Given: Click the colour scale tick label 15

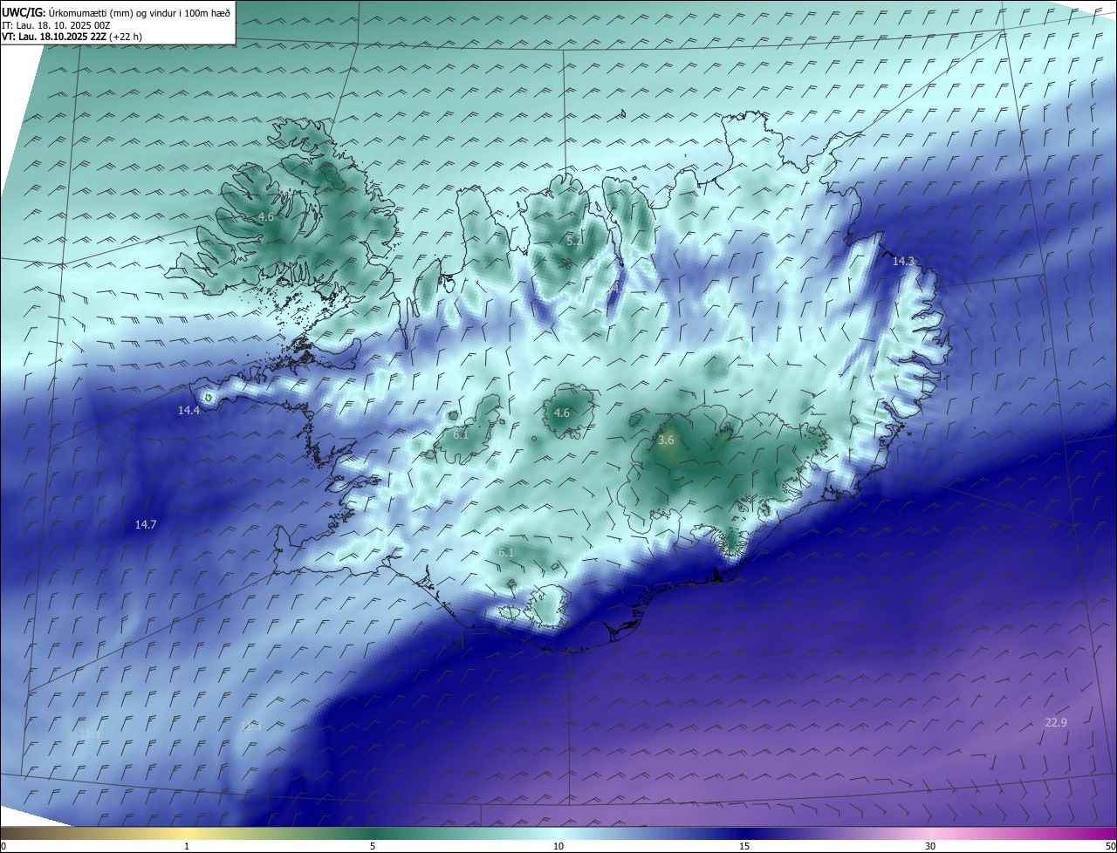Looking at the screenshot, I should [x=744, y=846].
